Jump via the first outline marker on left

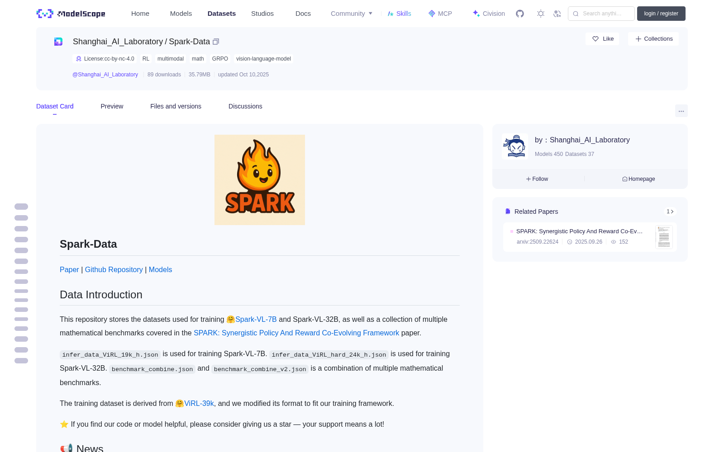[x=21, y=207]
